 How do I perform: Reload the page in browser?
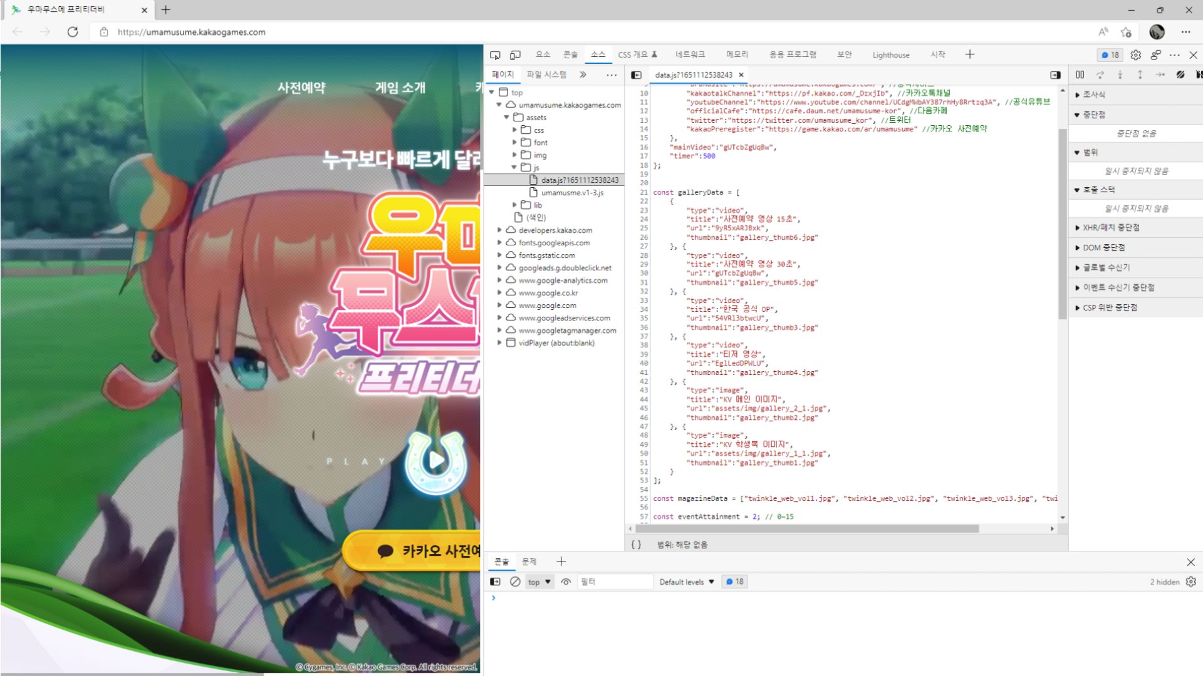click(73, 32)
